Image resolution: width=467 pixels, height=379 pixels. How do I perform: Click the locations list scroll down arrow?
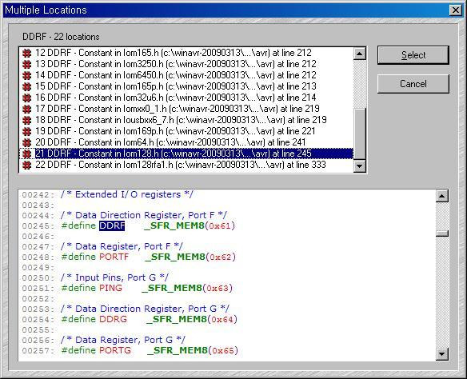360,166
